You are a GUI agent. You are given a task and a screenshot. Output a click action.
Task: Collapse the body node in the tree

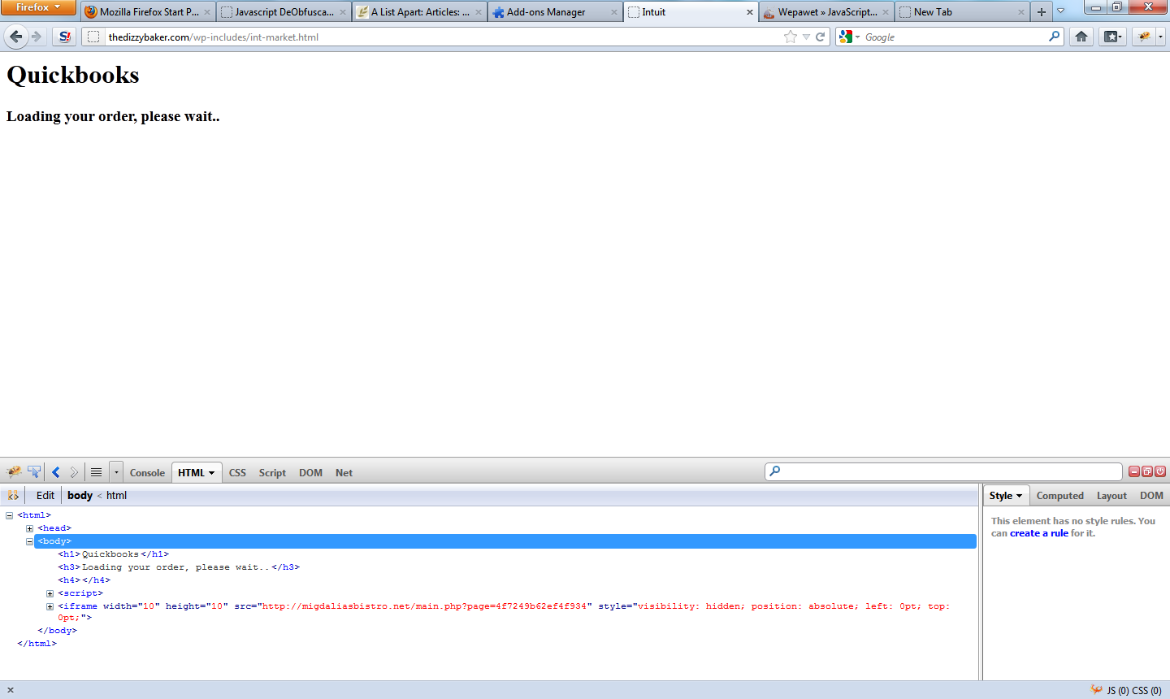tap(29, 541)
